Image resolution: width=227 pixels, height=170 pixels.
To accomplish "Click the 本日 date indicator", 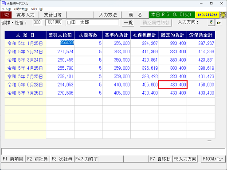I will [x=172, y=15].
